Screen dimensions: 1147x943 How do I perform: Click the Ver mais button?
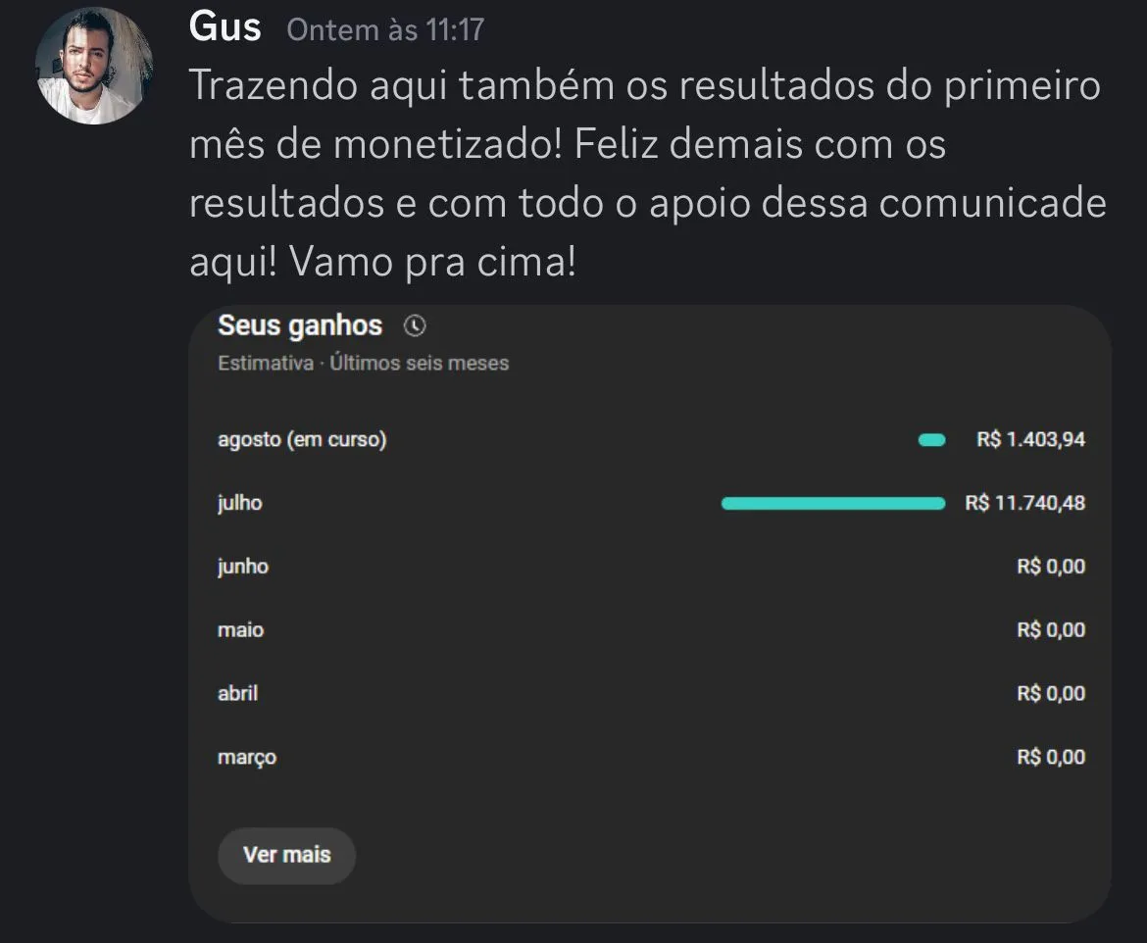[286, 855]
